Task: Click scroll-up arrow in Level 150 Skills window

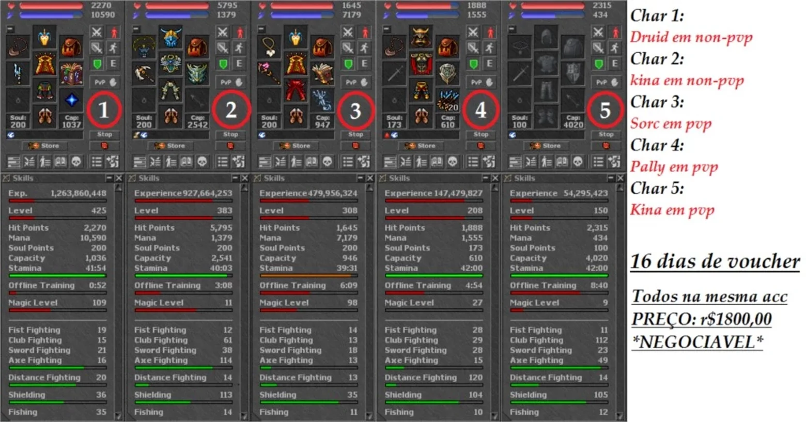Action: (x=619, y=188)
